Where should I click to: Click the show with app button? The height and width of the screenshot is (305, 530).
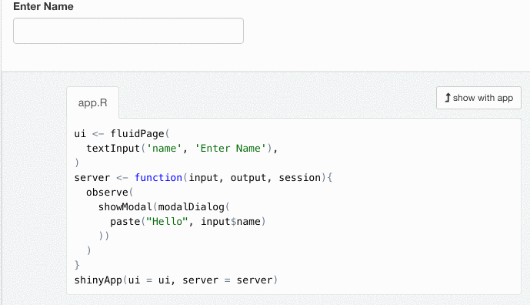click(x=478, y=98)
